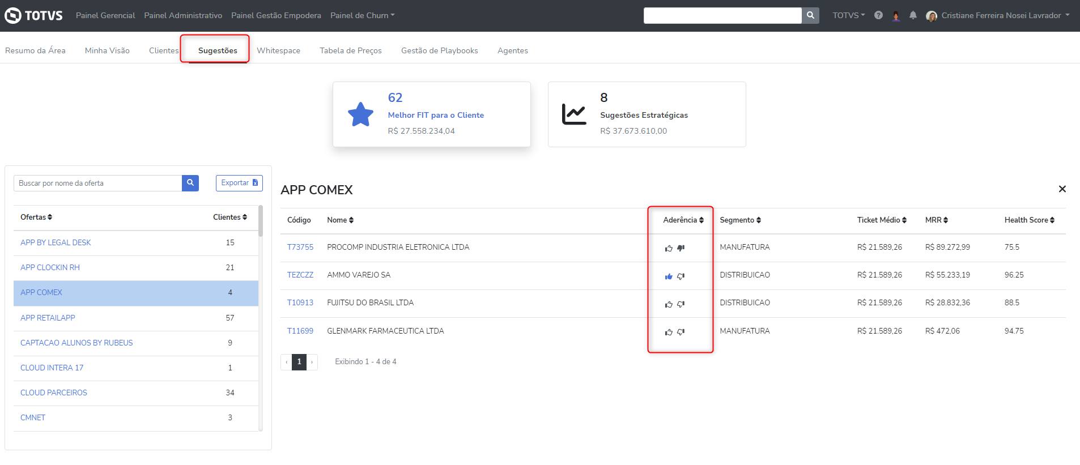Go to the next page using the right arrow
Image resolution: width=1080 pixels, height=465 pixels.
tap(312, 362)
